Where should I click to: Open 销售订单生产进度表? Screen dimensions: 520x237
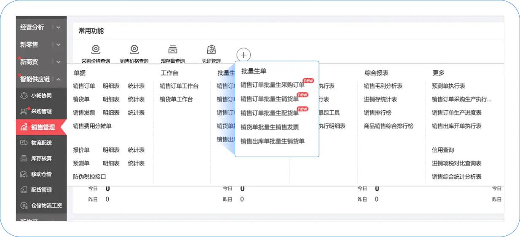click(x=457, y=113)
